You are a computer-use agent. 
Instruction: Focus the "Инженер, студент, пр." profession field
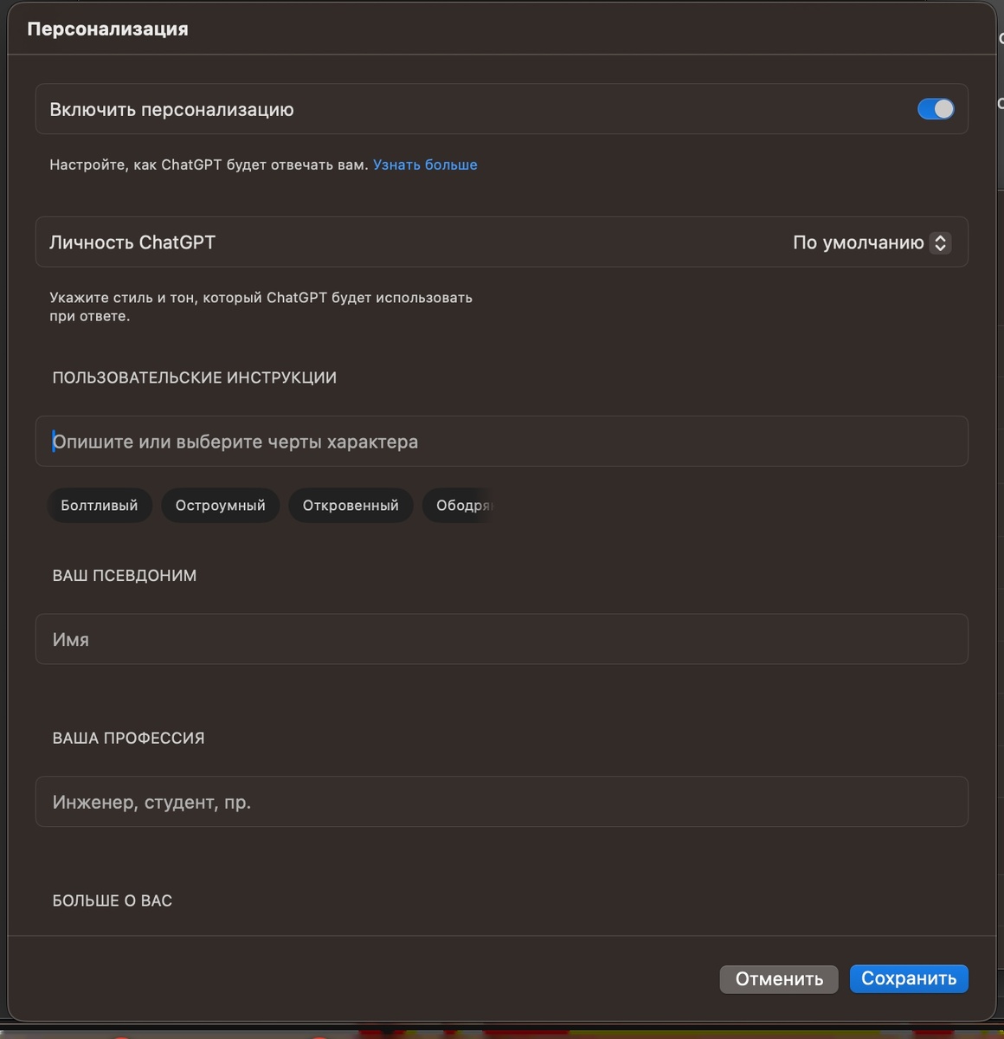pyautogui.click(x=501, y=802)
